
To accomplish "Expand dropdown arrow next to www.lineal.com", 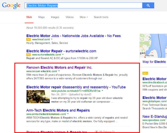I will click(52, 39).
